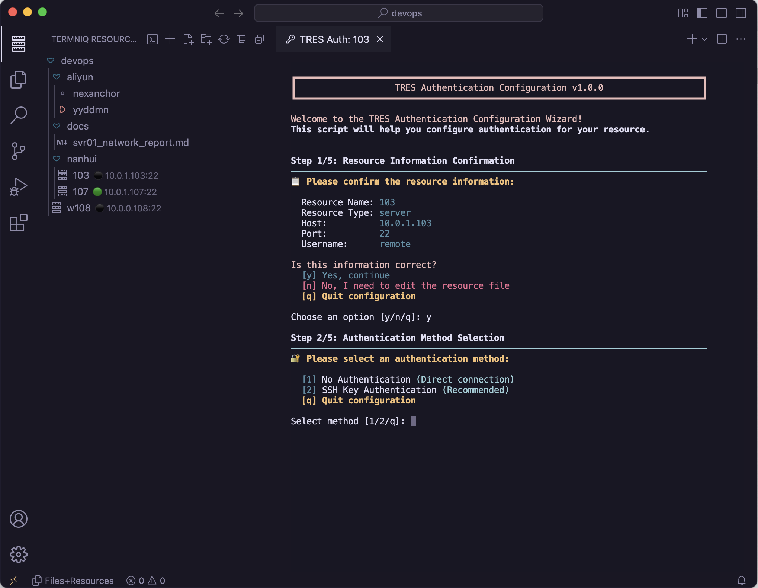Collapse the devops root folder

pos(51,61)
